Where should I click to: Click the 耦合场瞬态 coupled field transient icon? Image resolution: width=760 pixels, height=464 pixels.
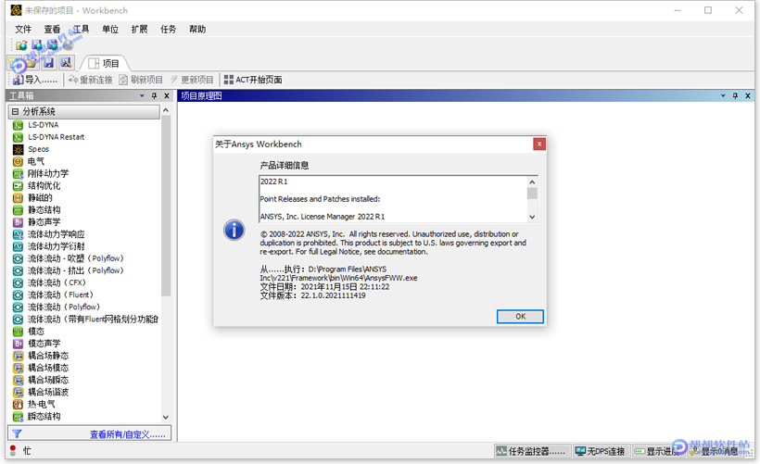(18, 380)
